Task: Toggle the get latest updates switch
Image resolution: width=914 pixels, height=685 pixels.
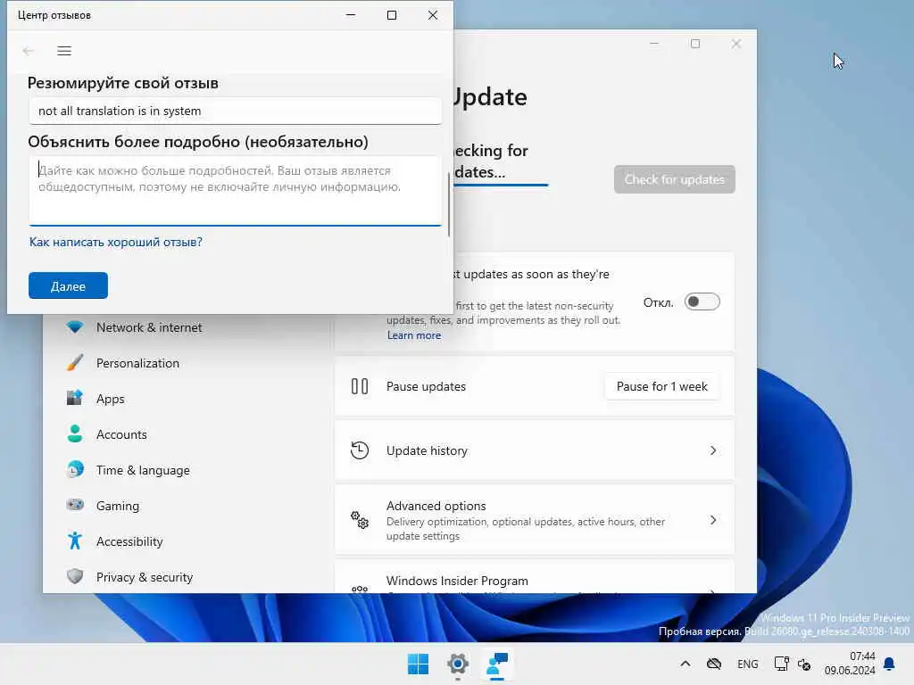Action: coord(702,301)
